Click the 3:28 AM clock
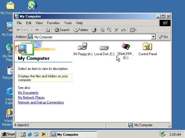 point(175,134)
